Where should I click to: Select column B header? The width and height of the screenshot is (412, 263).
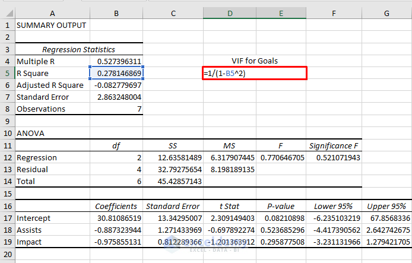tap(116, 13)
